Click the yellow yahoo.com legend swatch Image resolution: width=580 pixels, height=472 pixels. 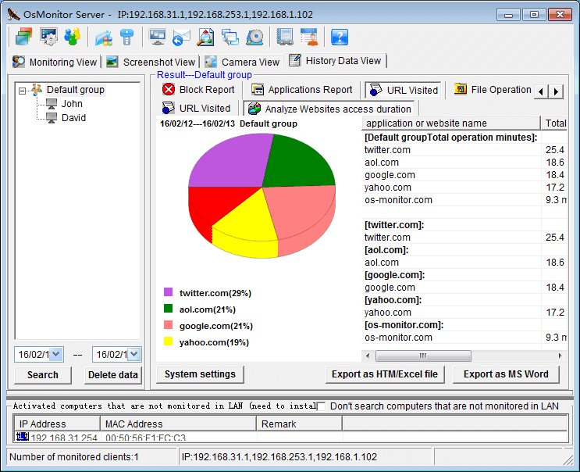168,341
